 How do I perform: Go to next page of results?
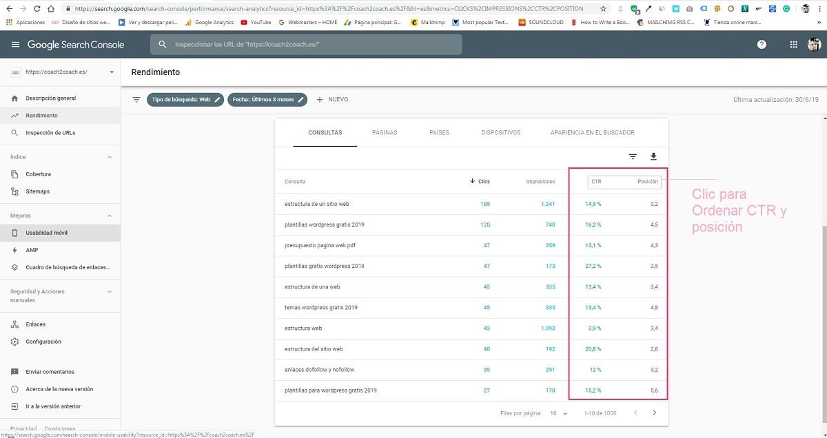tap(654, 413)
